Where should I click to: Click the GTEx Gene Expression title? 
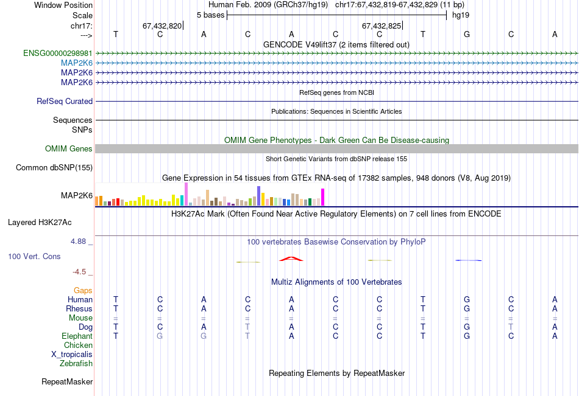click(x=336, y=178)
